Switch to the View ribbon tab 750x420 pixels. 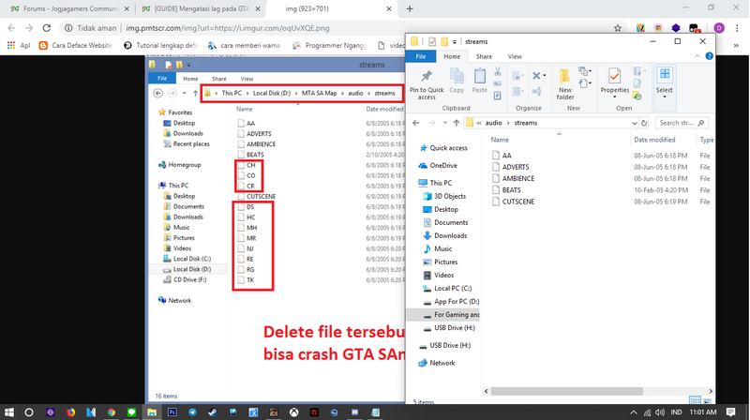pos(515,56)
